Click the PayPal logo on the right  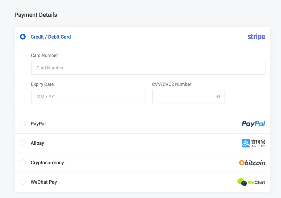point(253,123)
